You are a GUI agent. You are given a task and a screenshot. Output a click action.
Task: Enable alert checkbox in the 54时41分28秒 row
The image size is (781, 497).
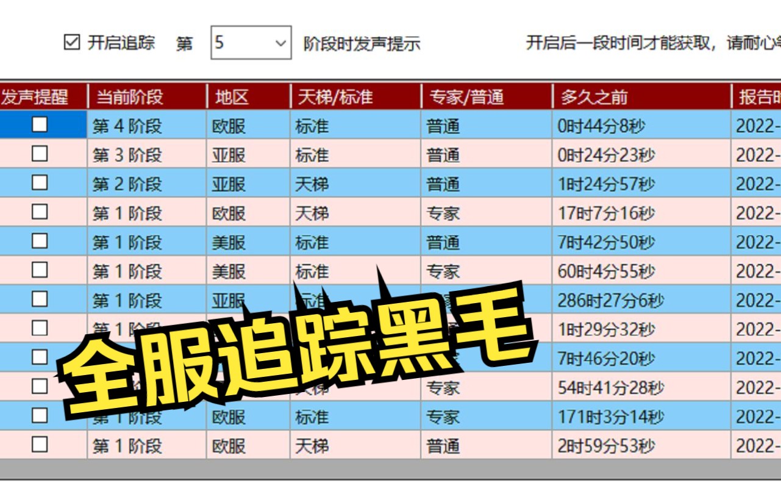click(40, 386)
